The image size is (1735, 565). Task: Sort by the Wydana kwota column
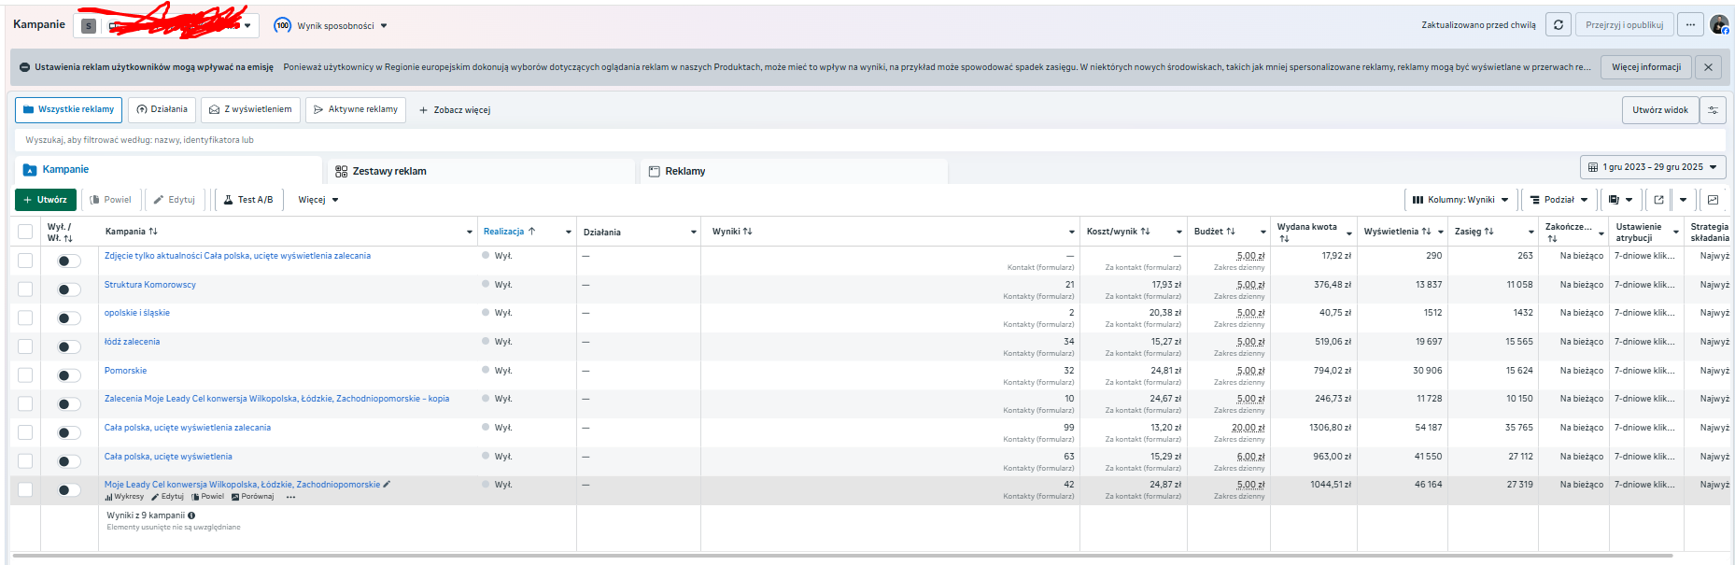pyautogui.click(x=1284, y=239)
